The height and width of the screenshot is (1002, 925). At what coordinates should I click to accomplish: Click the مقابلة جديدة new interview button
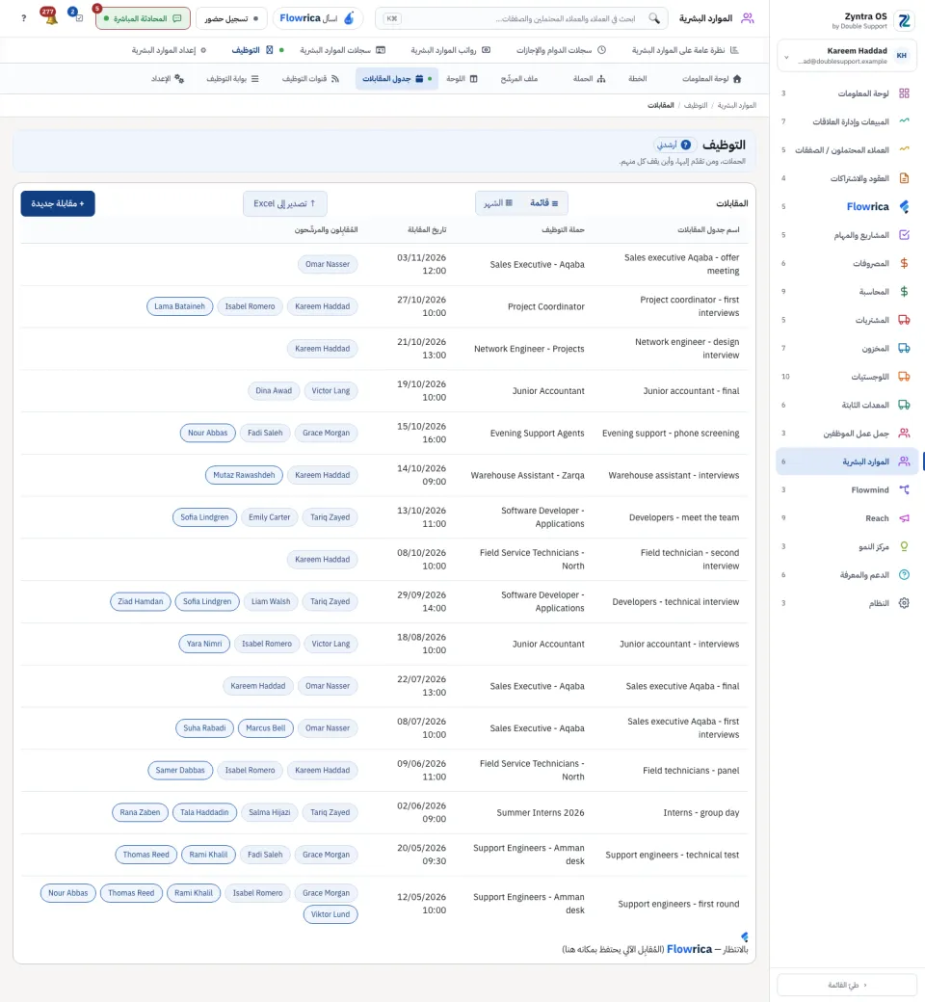tap(58, 204)
